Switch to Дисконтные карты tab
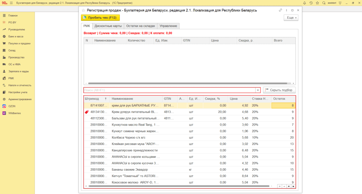Image resolution: width=362 pixels, height=194 pixels. click(108, 26)
